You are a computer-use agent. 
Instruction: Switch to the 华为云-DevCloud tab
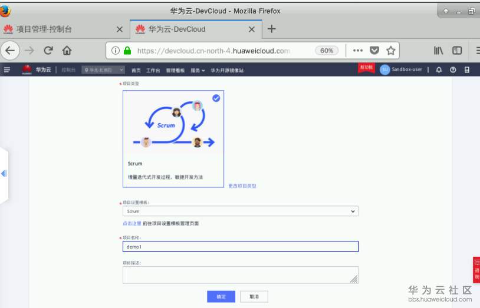pyautogui.click(x=196, y=29)
